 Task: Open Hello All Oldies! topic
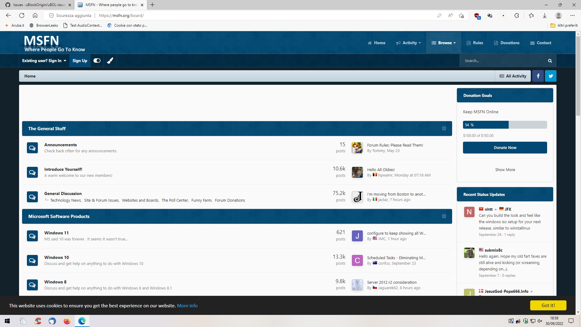click(381, 170)
